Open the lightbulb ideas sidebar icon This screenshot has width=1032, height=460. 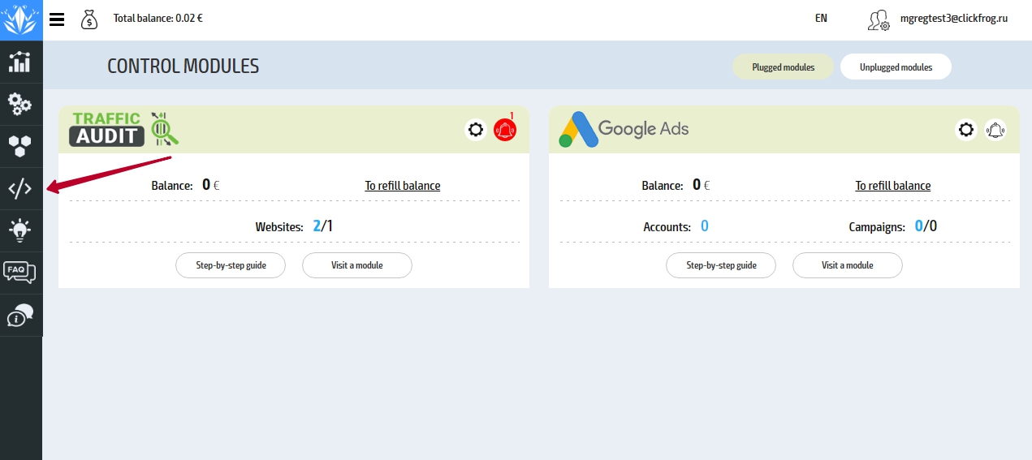click(20, 230)
